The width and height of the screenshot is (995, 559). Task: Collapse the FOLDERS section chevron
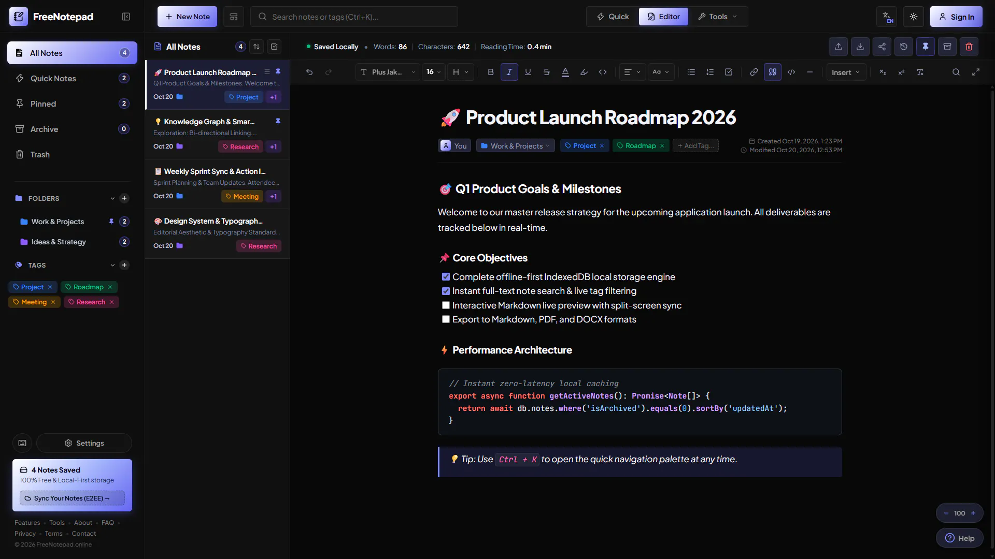click(112, 198)
